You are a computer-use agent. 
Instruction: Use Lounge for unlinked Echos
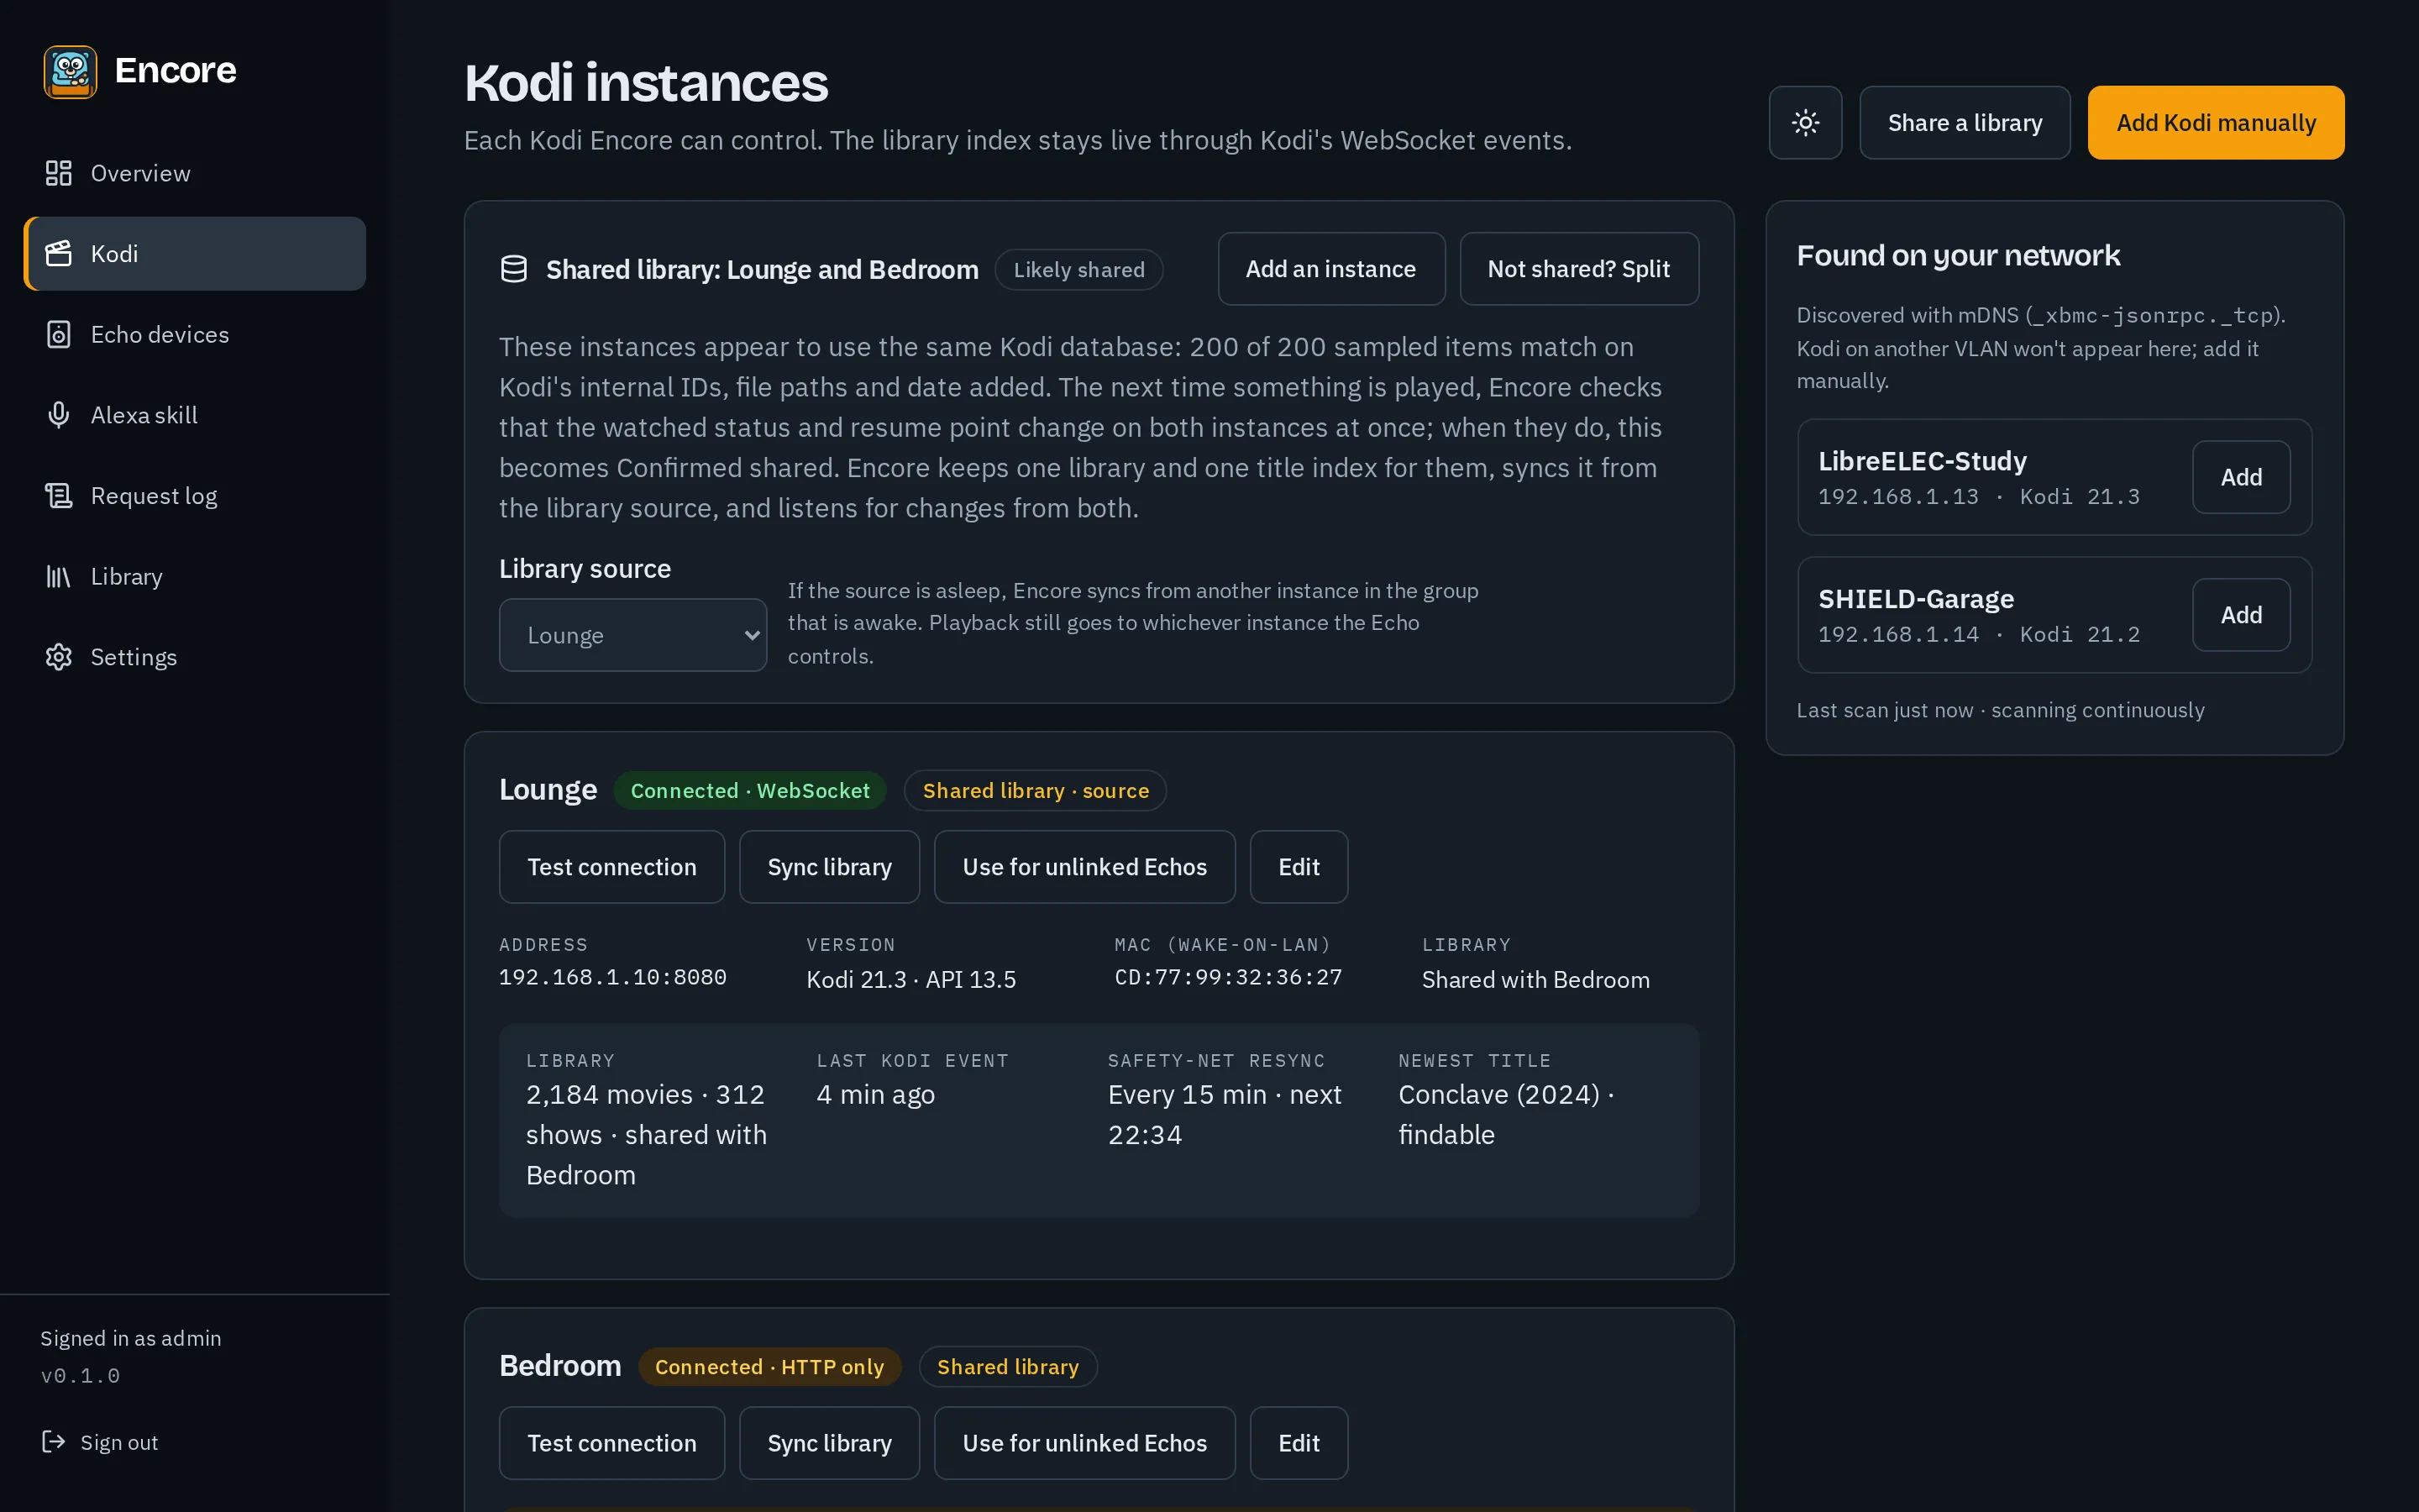[1084, 867]
